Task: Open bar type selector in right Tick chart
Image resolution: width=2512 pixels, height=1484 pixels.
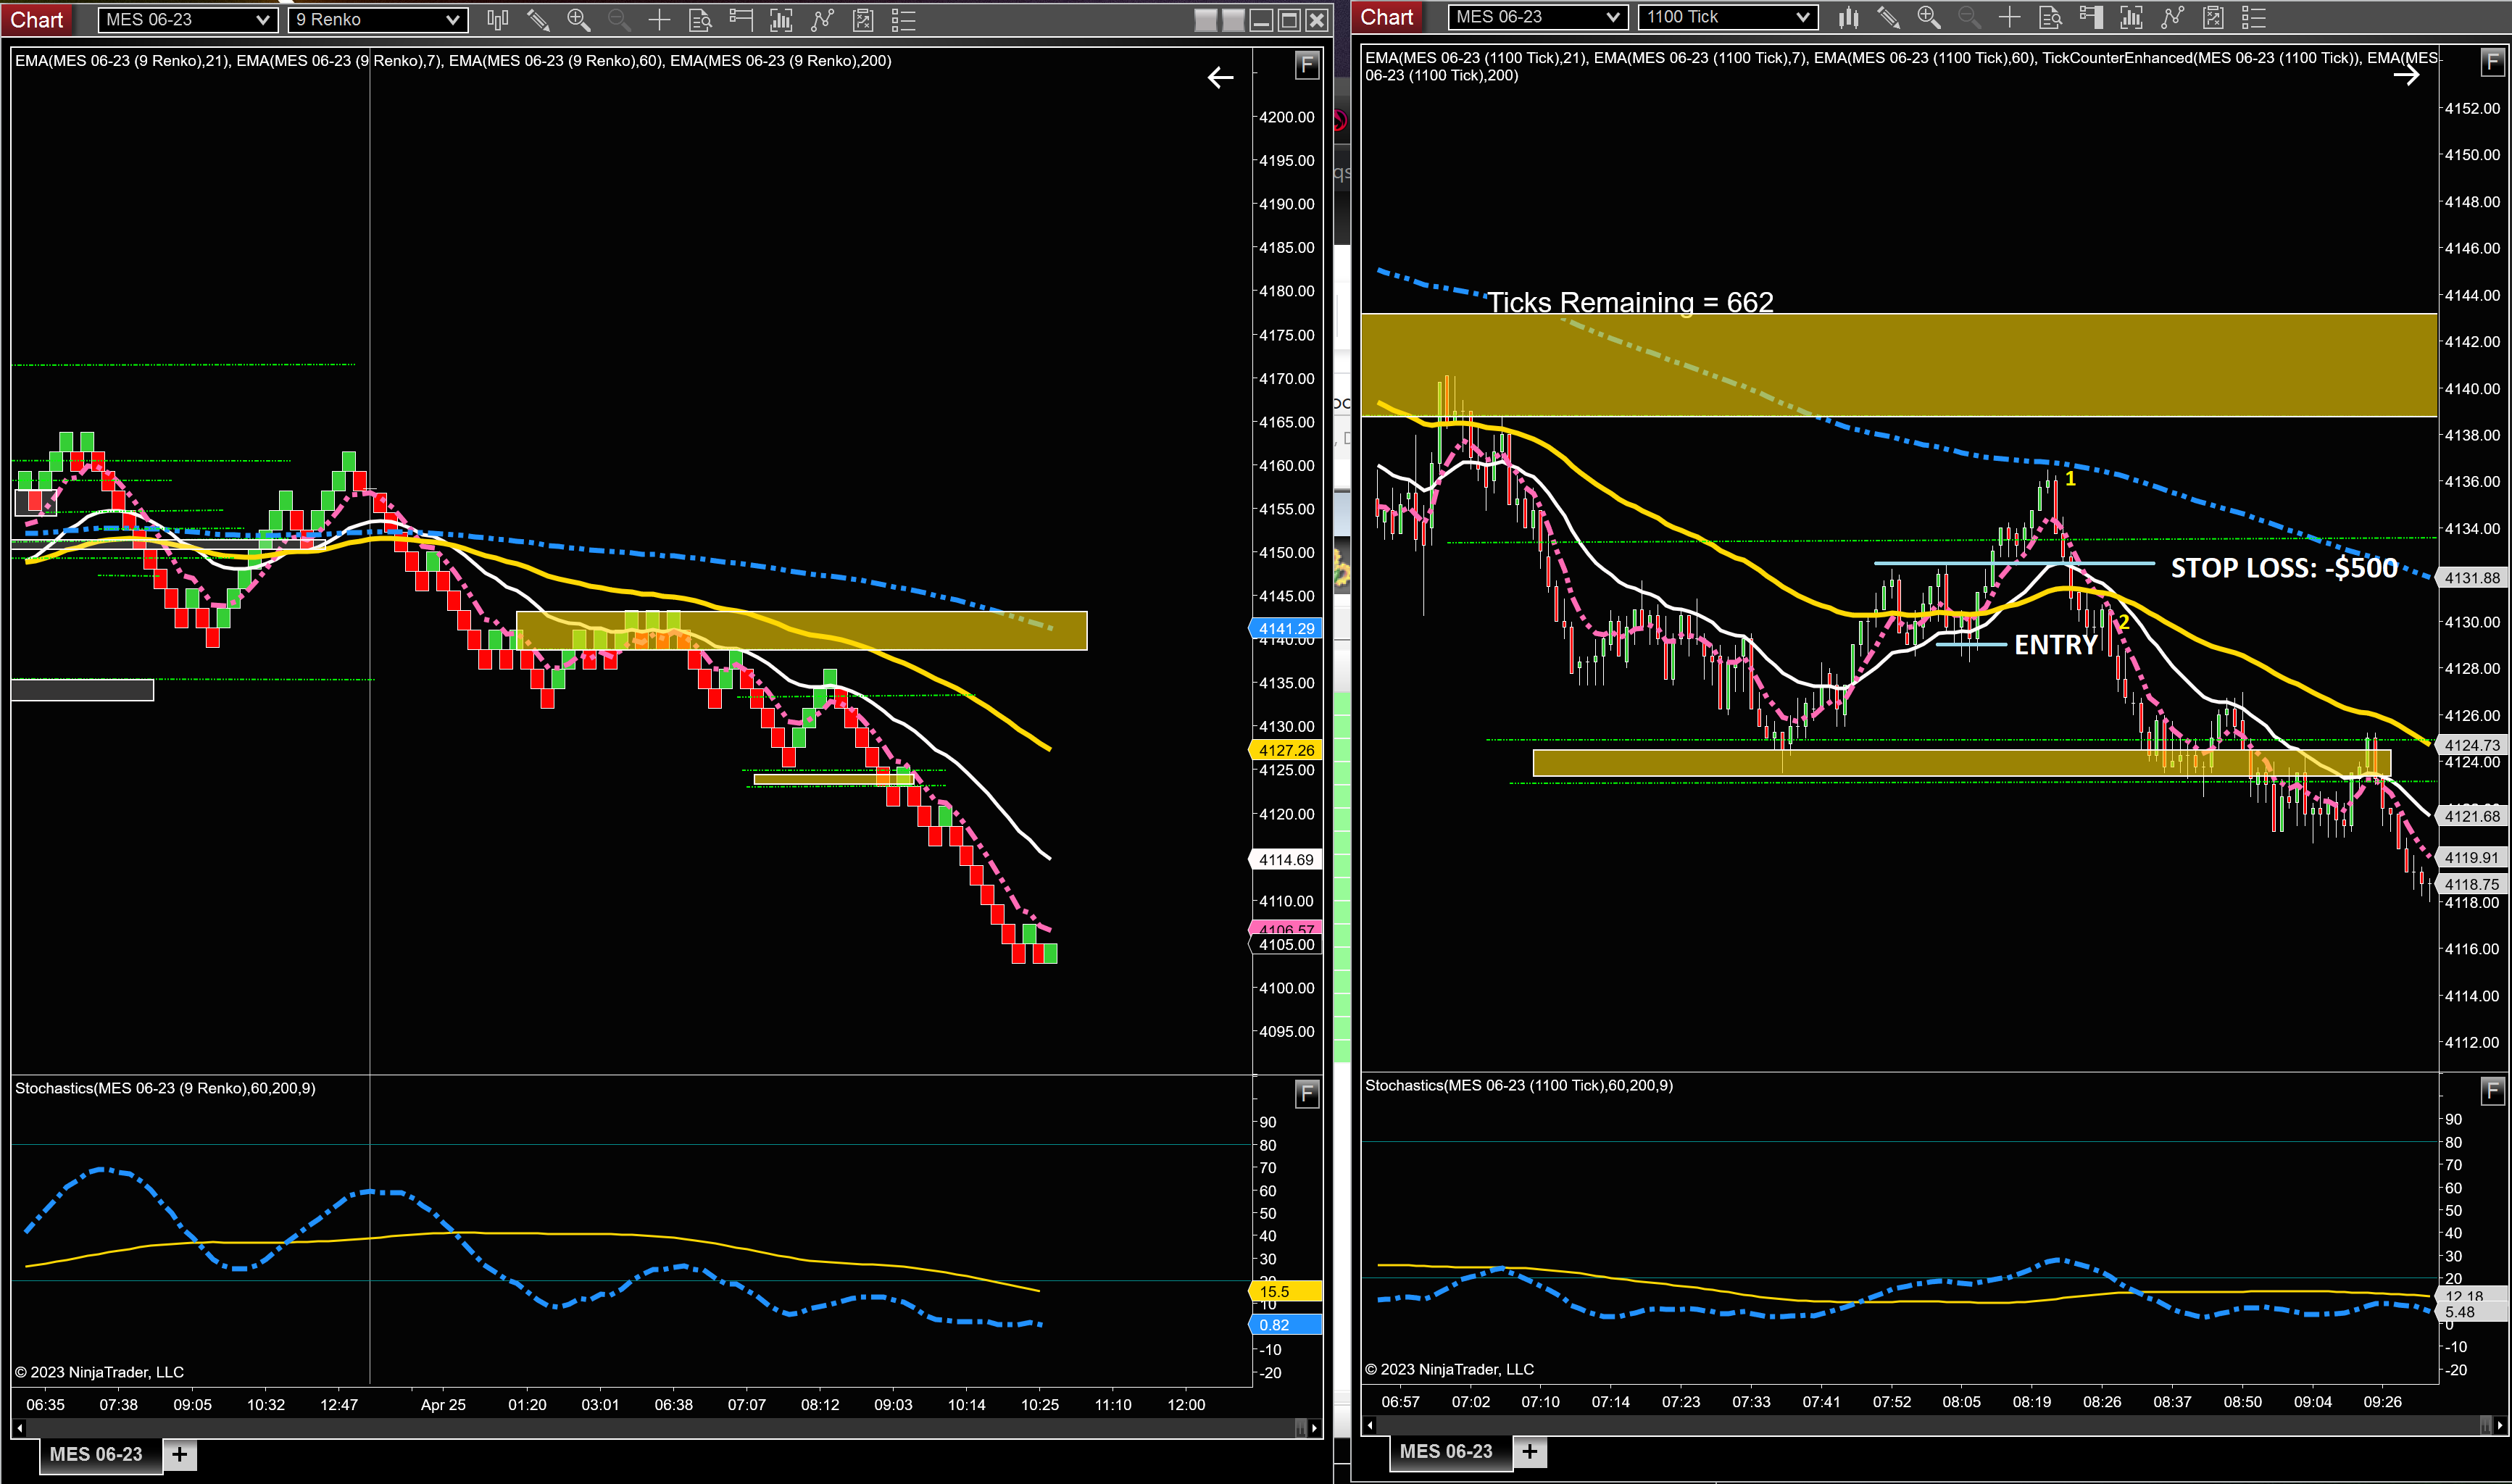Action: 1848,17
